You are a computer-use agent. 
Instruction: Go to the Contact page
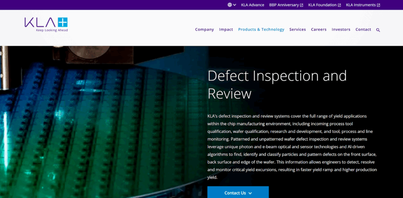click(363, 29)
